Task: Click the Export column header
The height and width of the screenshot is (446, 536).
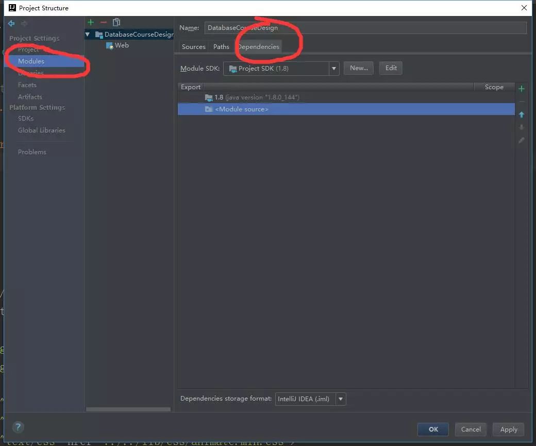Action: coord(190,87)
